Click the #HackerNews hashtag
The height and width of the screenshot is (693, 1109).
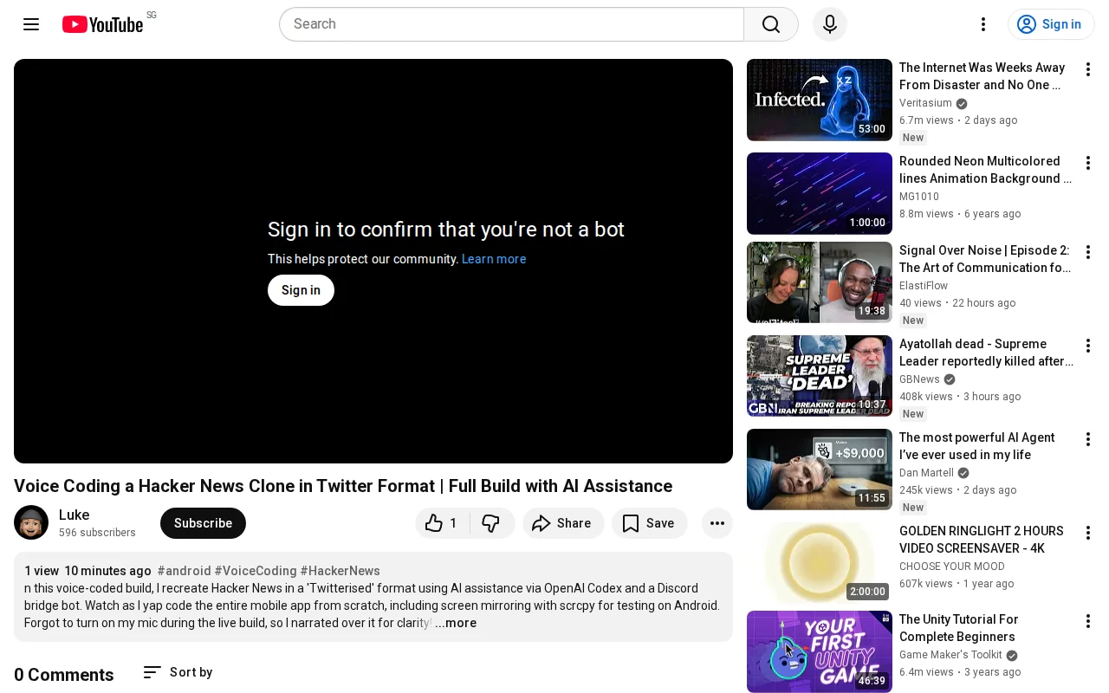coord(340,571)
